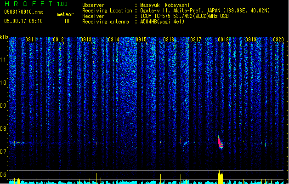The width and height of the screenshot is (289, 184).
Task: Click the 0918 time marker
Action: (223, 40)
